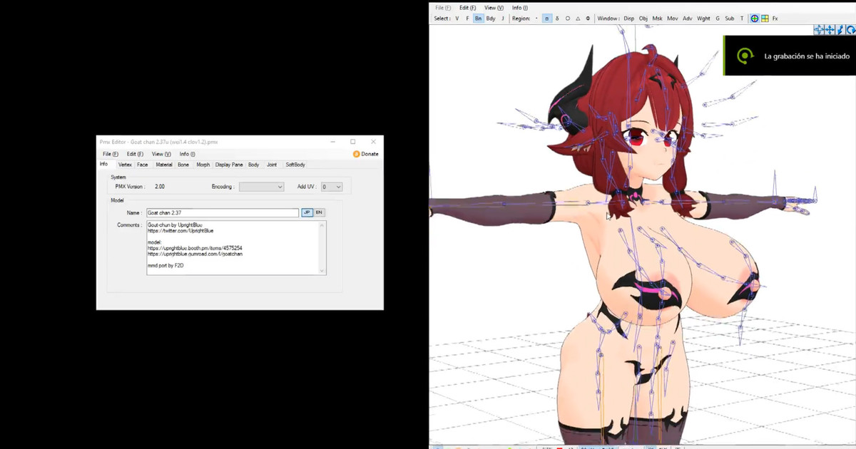Open the G window in viewer toolbar
Screen dimensions: 856x449
point(718,19)
